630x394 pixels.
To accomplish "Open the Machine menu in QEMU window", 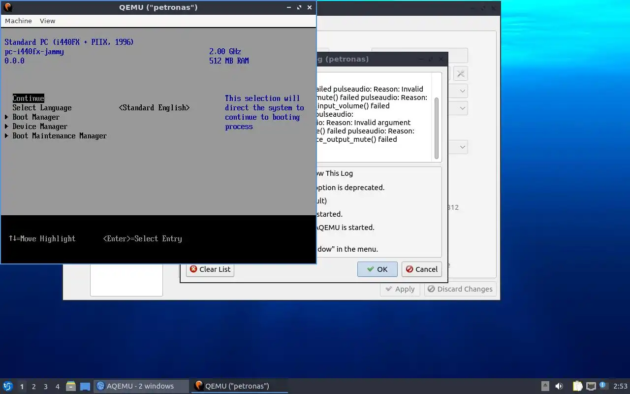I will 18,21.
